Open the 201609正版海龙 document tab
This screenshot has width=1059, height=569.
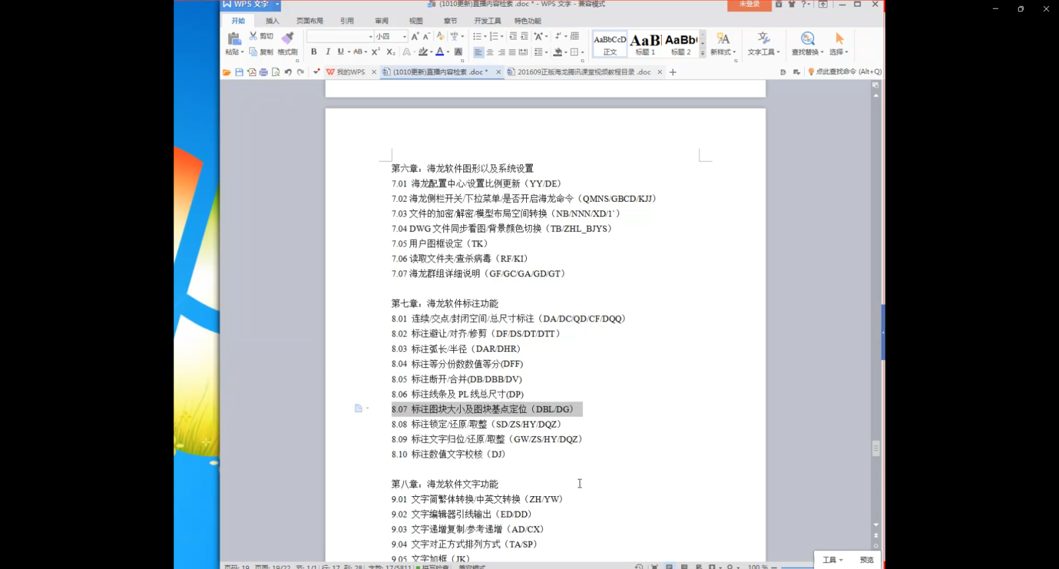pyautogui.click(x=583, y=72)
